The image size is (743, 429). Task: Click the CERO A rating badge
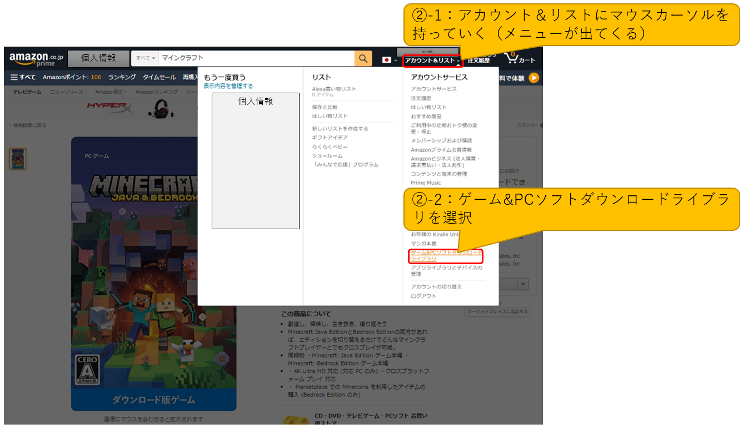87,370
